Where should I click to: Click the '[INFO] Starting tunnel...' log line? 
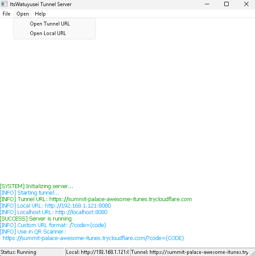pos(29,193)
